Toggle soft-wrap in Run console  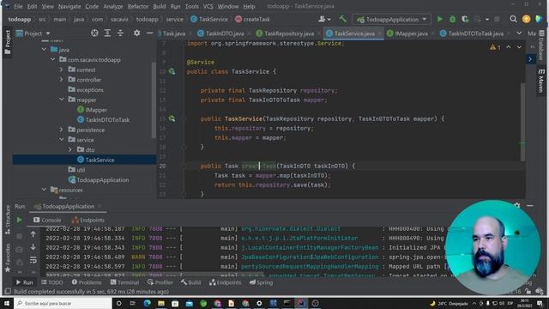(33, 260)
